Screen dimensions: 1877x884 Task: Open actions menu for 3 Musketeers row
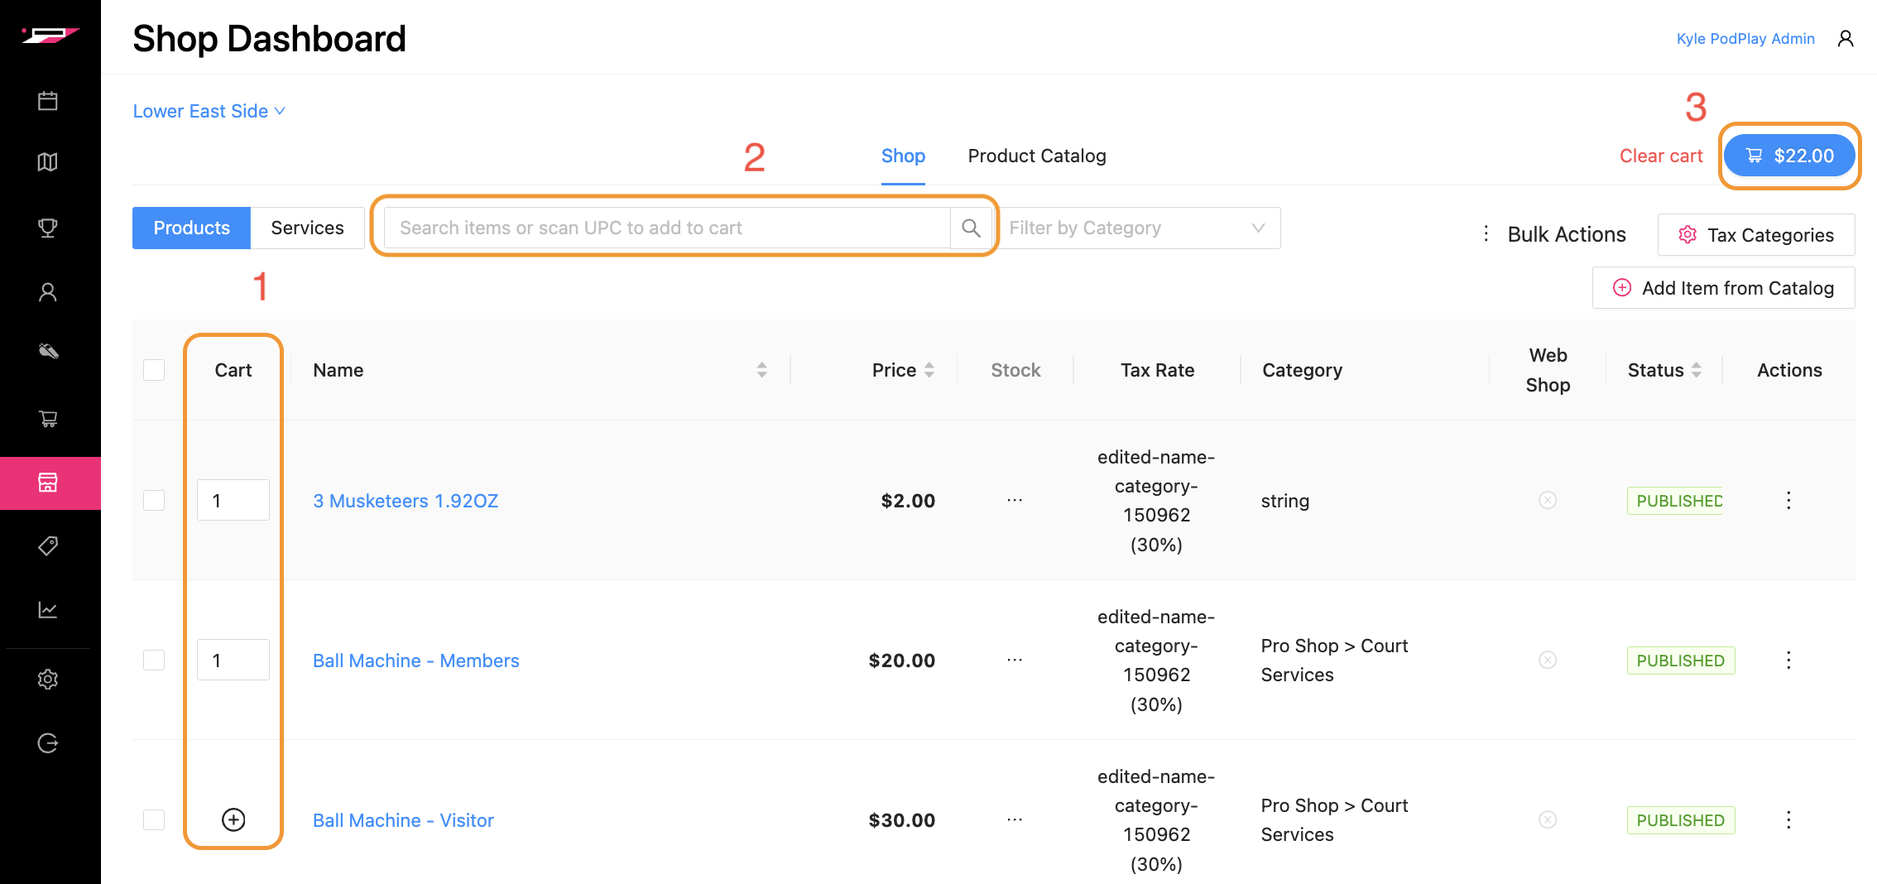pyautogui.click(x=1788, y=501)
